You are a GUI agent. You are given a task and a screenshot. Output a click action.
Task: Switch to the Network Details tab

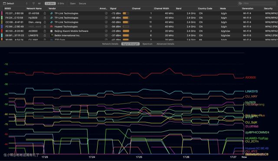[110, 44]
